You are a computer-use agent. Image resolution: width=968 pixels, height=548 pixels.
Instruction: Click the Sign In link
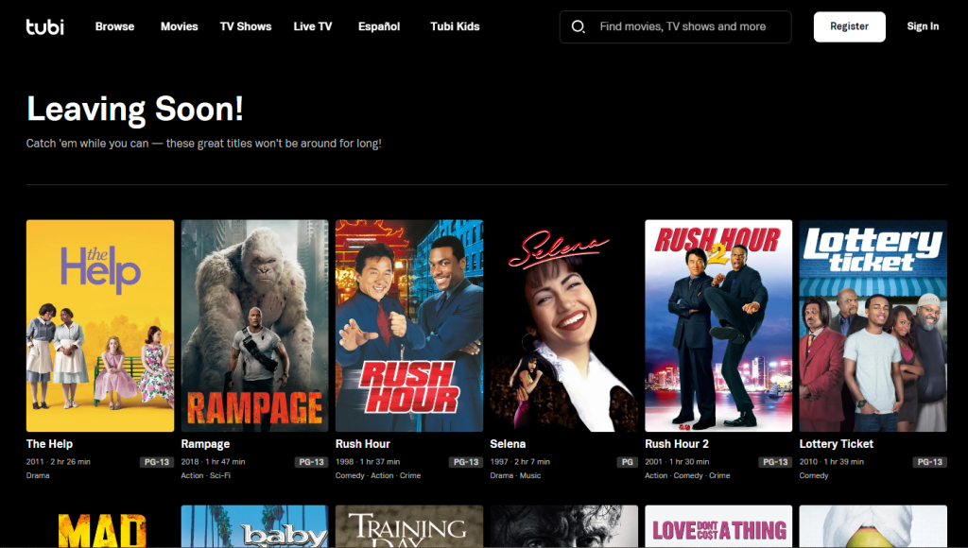point(923,26)
